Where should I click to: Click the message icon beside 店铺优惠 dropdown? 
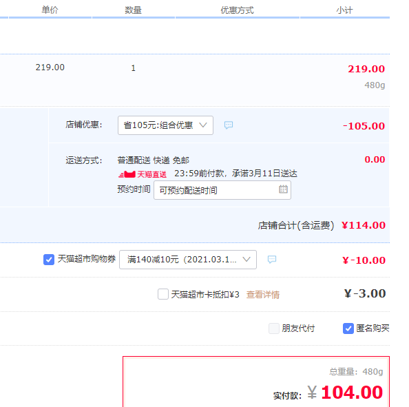click(229, 125)
